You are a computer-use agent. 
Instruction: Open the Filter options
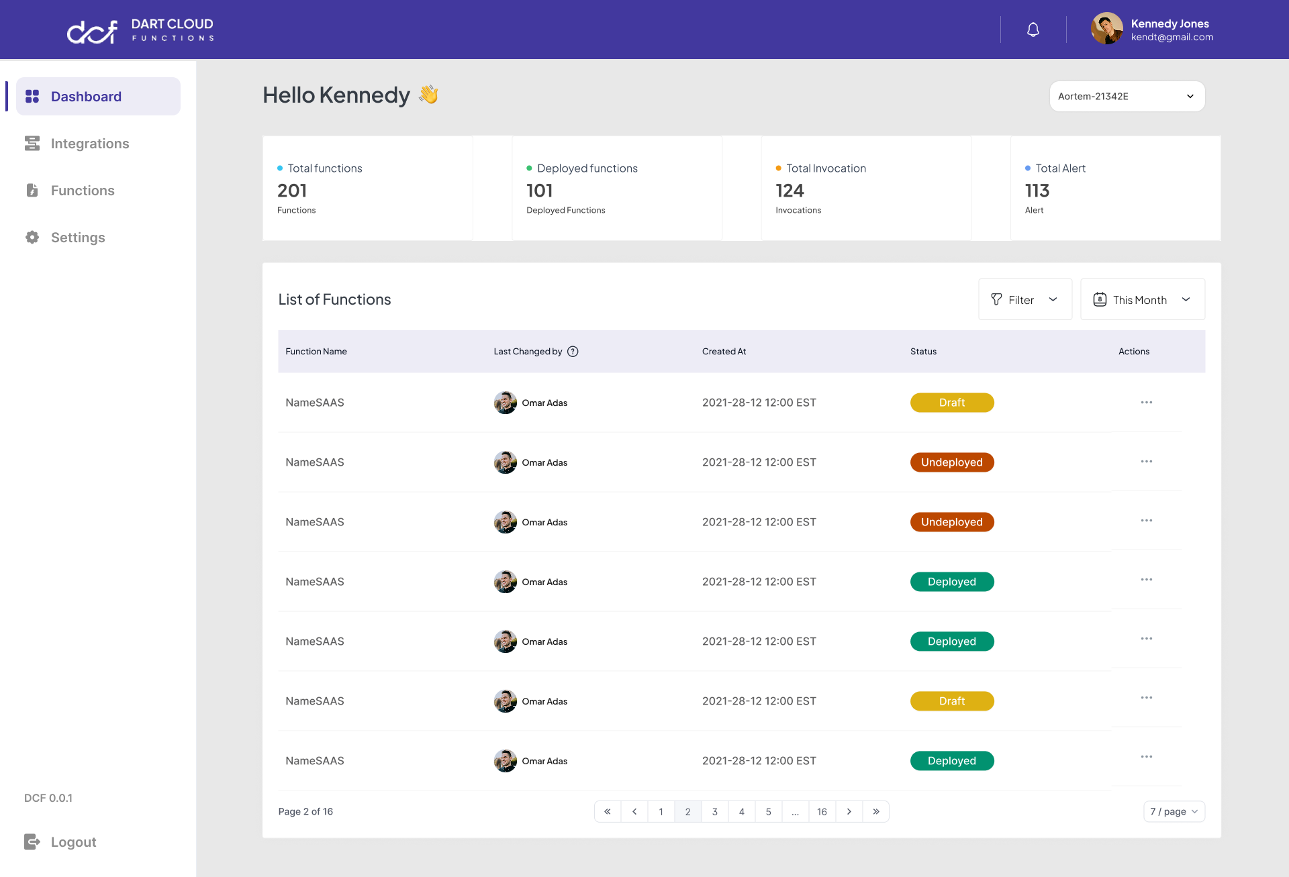[x=1024, y=299]
